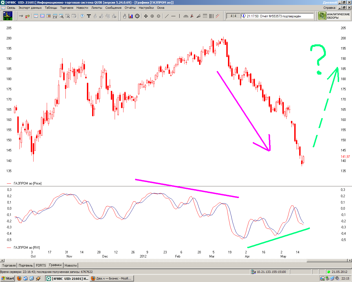Click the Firefox quick launch icon
The image size is (352, 282).
(x=19, y=278)
